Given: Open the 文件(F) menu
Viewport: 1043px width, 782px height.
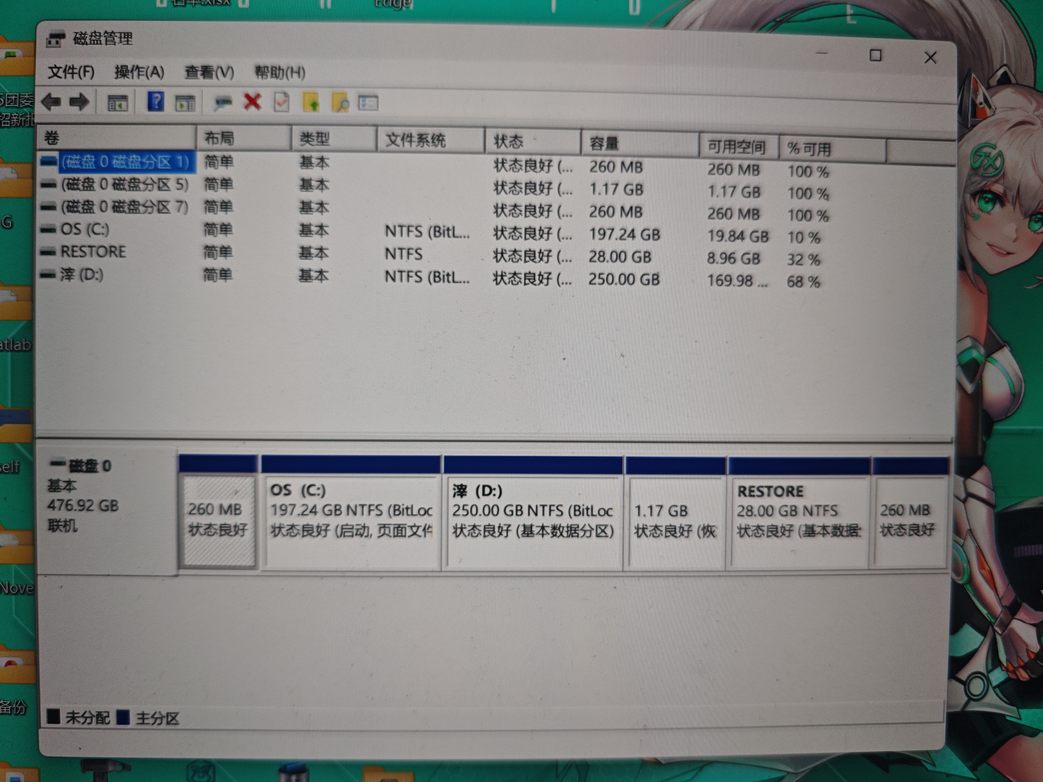Looking at the screenshot, I should click(71, 72).
